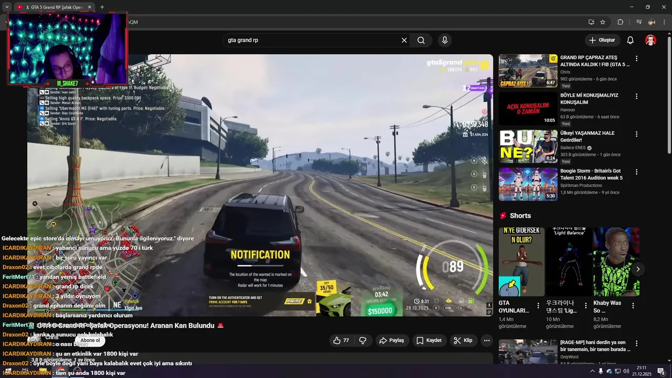Start voice search with the microphone icon
The width and height of the screenshot is (672, 378).
tap(445, 40)
